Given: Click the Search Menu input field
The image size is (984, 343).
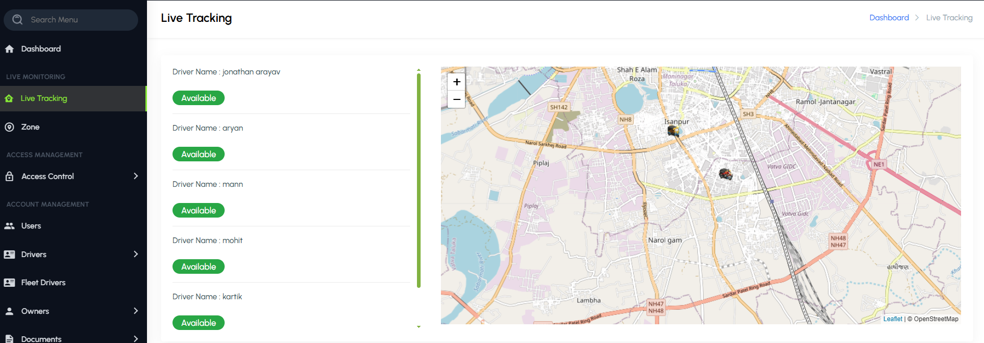Looking at the screenshot, I should (78, 20).
